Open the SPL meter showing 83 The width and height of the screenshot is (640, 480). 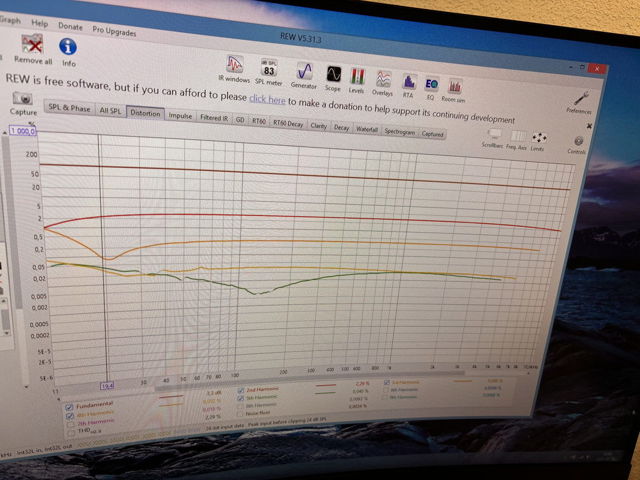tap(269, 68)
